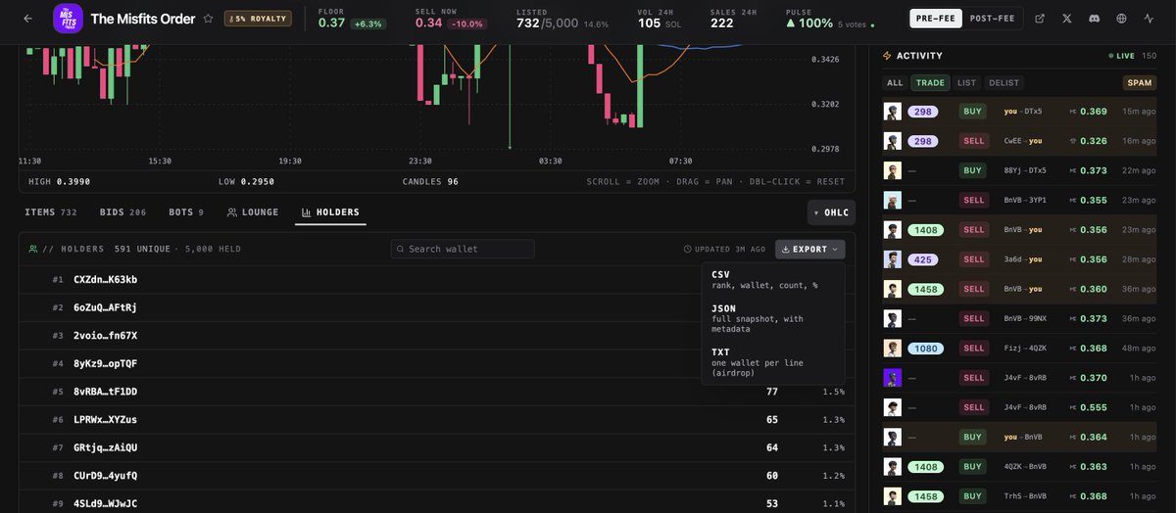Viewport: 1176px width, 513px height.
Task: Click rank badge 1408 in the 0.363 row
Action: click(926, 467)
